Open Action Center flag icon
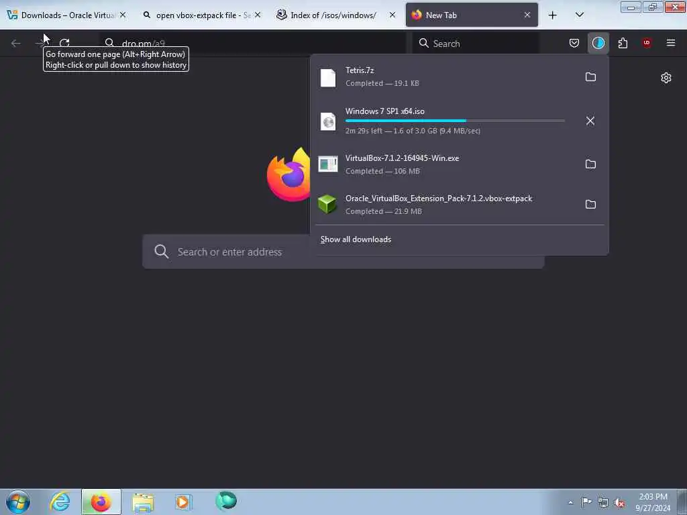 (586, 502)
